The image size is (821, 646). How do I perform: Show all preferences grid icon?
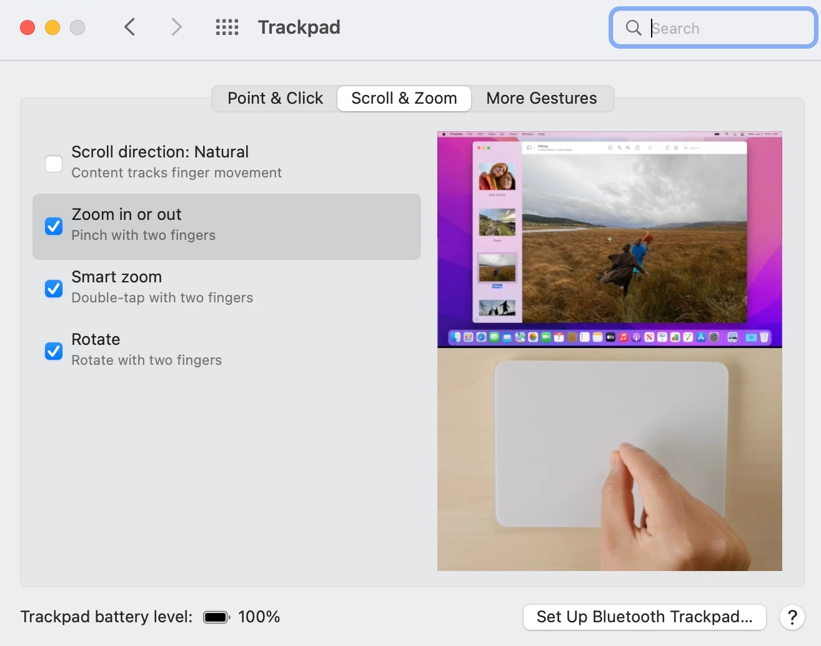[x=227, y=27]
